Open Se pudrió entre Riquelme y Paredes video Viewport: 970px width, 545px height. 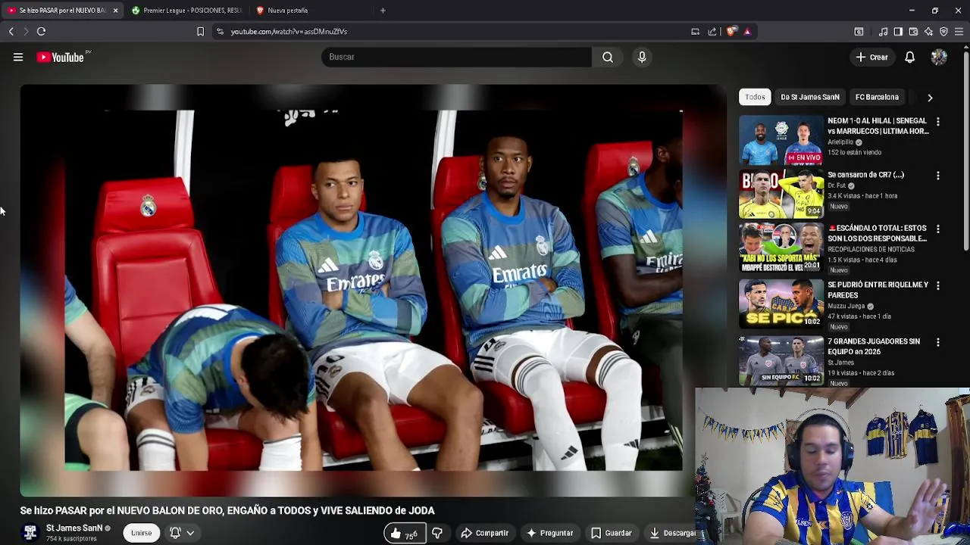coord(781,304)
